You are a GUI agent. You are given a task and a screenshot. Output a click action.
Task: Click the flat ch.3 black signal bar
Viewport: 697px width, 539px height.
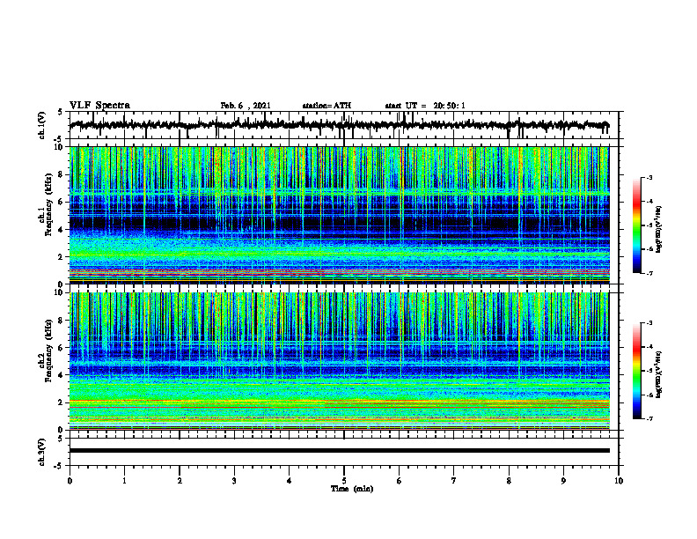coord(340,451)
